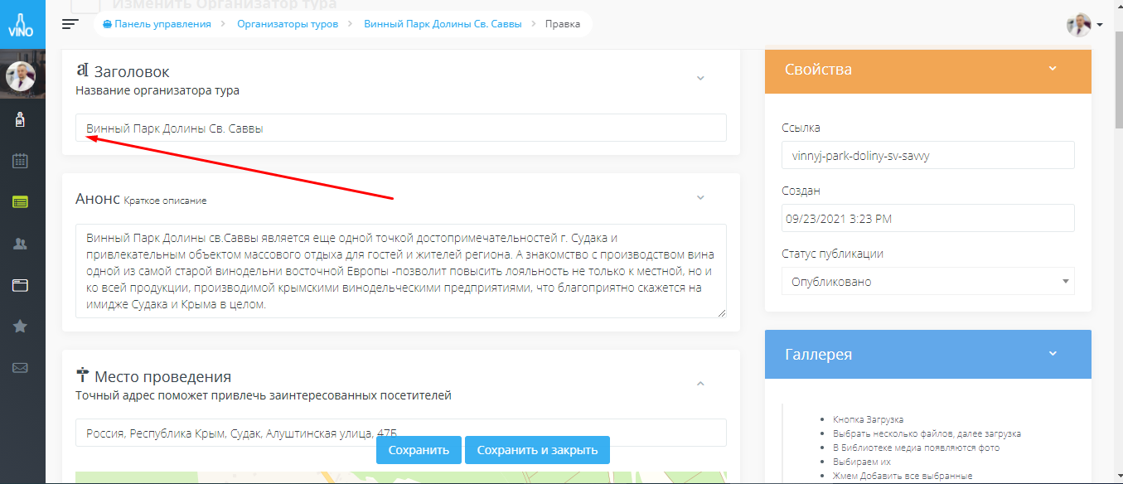This screenshot has width=1123, height=484.
Task: Go to Панель управления breadcrumb
Action: pos(157,24)
